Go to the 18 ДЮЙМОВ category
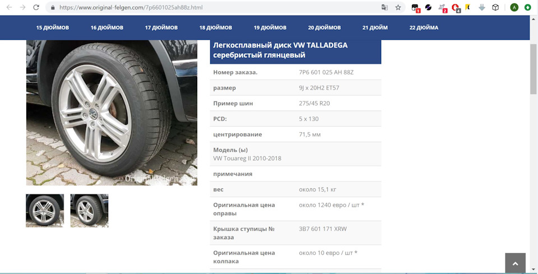538x274 pixels. click(215, 28)
